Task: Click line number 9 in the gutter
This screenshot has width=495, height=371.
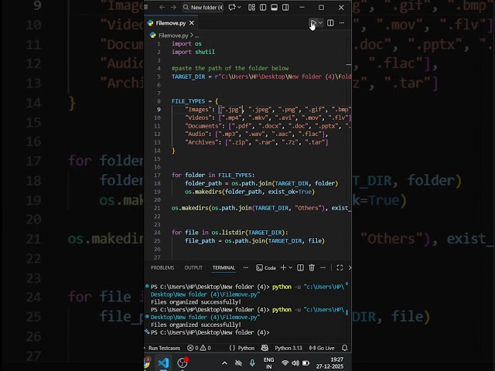Action: coord(159,109)
